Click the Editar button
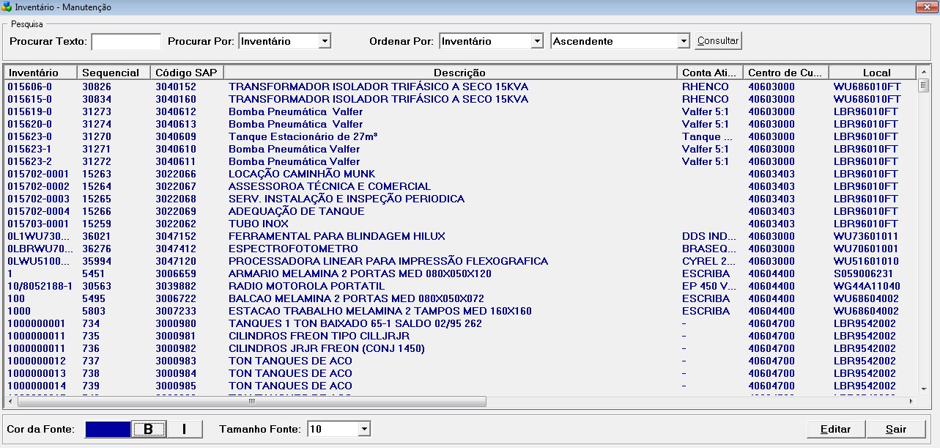 (835, 429)
